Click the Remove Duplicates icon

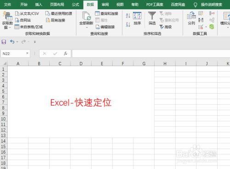201,20
